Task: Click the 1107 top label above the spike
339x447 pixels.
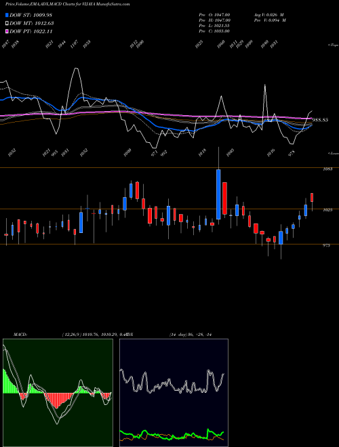Action: pos(74,44)
